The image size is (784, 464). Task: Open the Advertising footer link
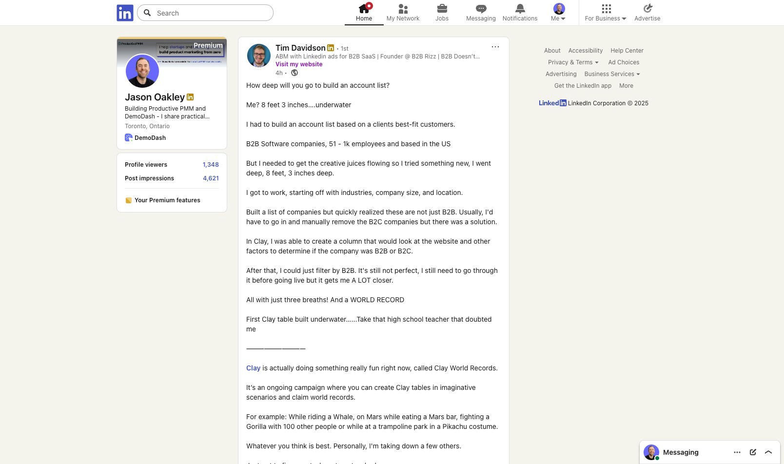pos(561,74)
